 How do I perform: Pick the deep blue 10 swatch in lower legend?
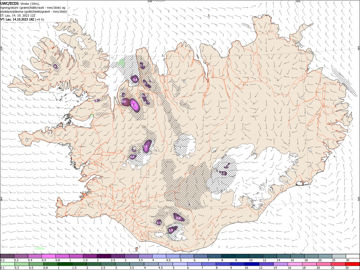[x=252, y=264]
